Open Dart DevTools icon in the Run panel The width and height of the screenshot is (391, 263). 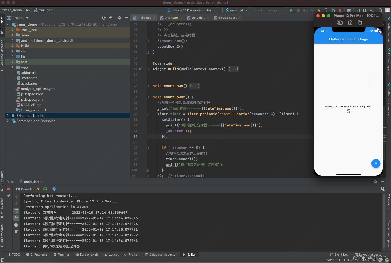tap(54, 189)
